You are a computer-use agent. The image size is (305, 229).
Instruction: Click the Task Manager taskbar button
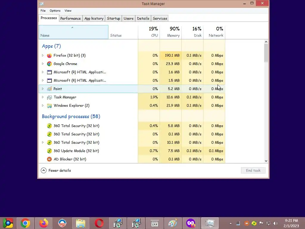click(x=210, y=223)
